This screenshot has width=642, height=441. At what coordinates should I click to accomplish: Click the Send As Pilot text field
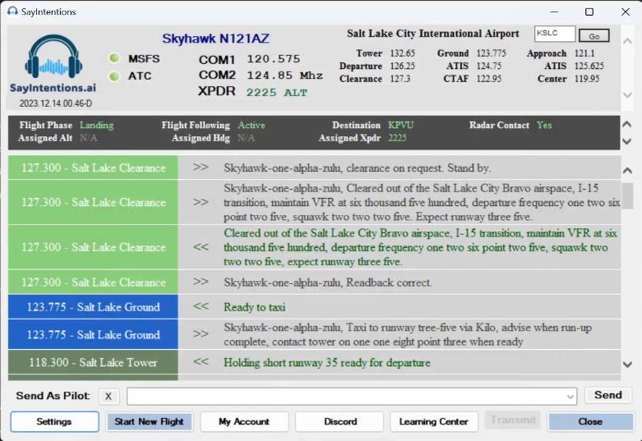[352, 397]
